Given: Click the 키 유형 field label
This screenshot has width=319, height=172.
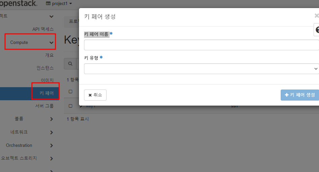Looking at the screenshot, I should (x=91, y=58).
